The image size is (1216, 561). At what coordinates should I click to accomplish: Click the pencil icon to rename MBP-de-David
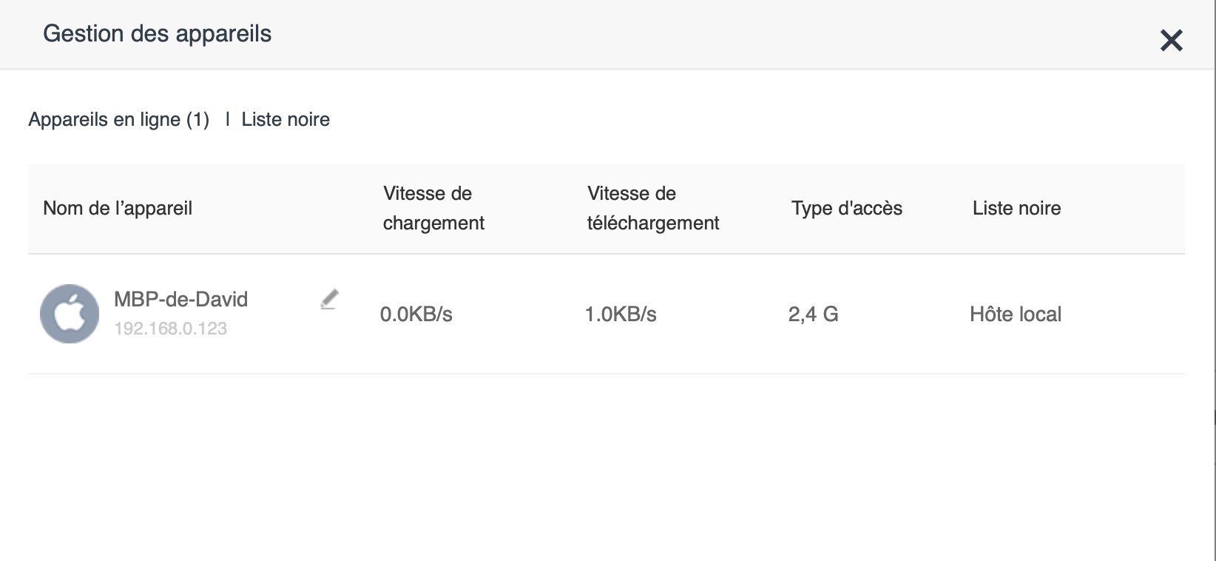click(329, 299)
